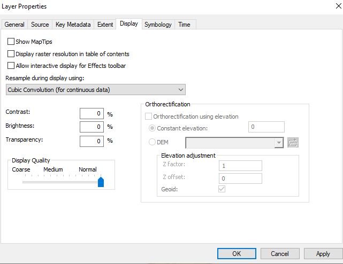This screenshot has width=343, height=264.
Task: Click the Brightness percentage field
Action: point(91,127)
